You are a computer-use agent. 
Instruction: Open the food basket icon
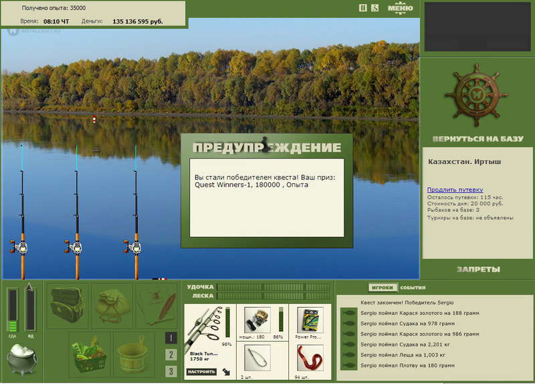(x=90, y=355)
